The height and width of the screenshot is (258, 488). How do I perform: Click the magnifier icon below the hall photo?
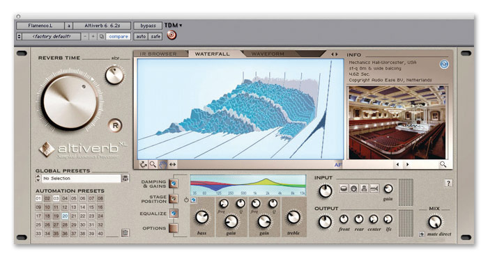(x=443, y=164)
